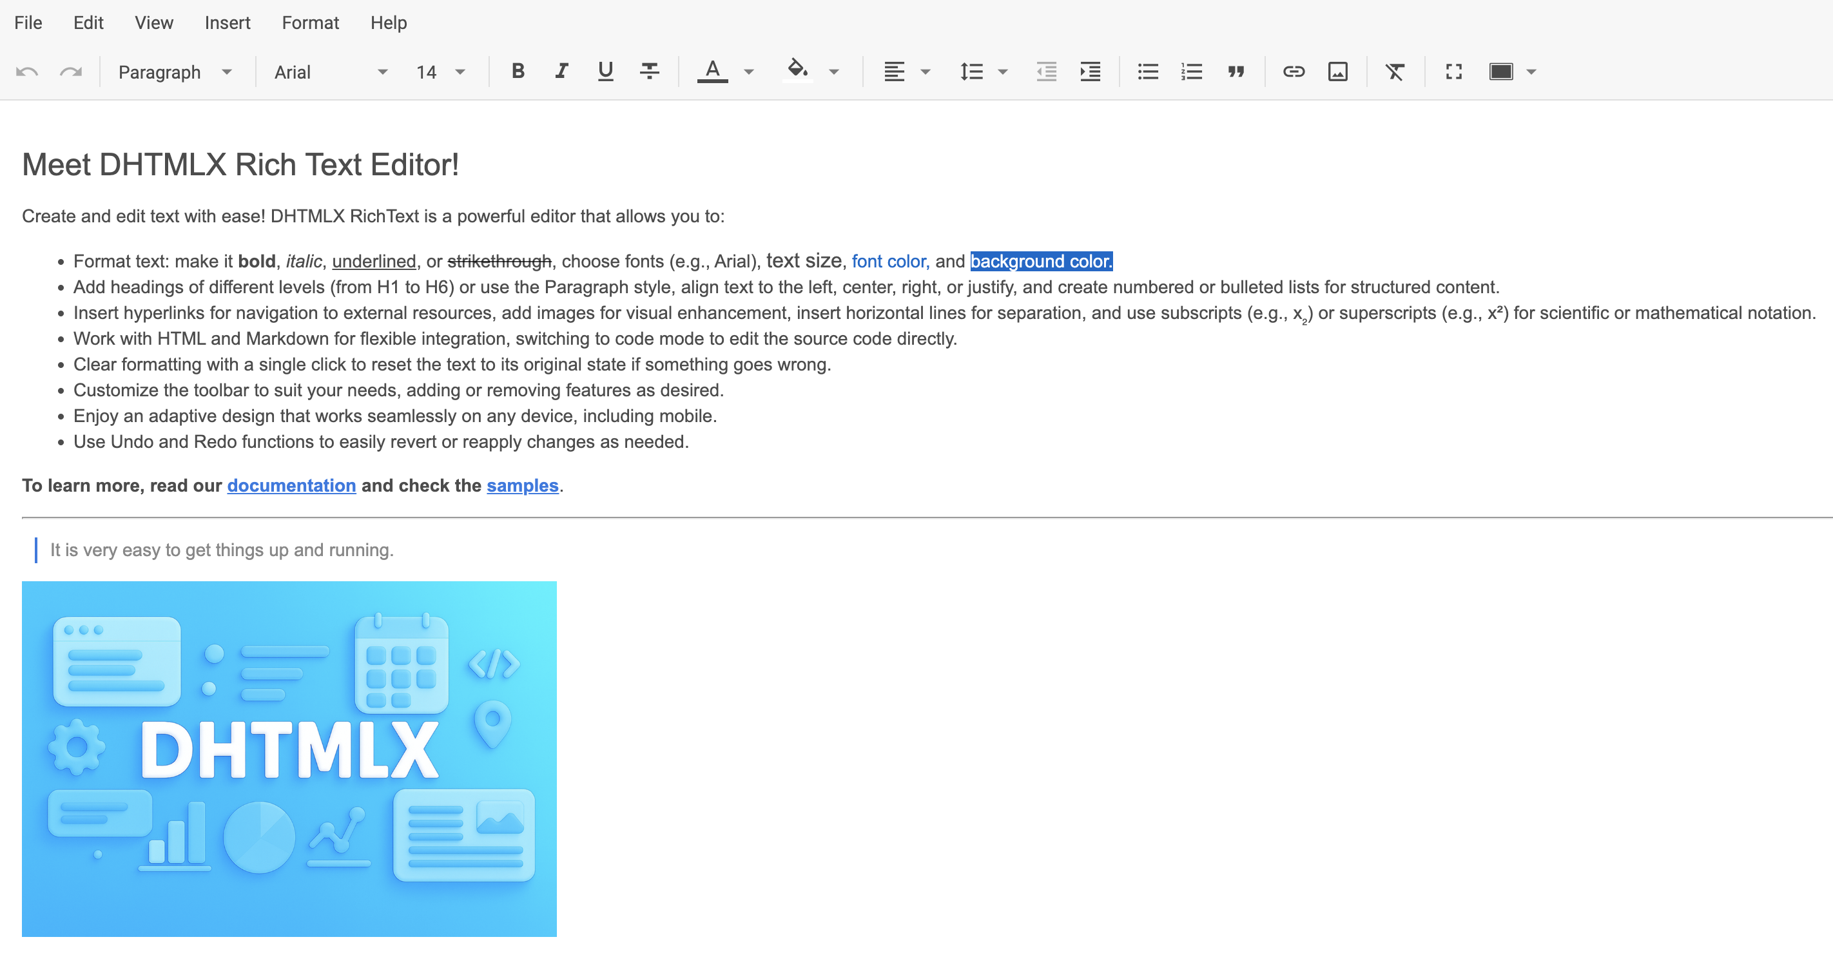The height and width of the screenshot is (955, 1833).
Task: Toggle underline formatting button
Action: [x=606, y=71]
